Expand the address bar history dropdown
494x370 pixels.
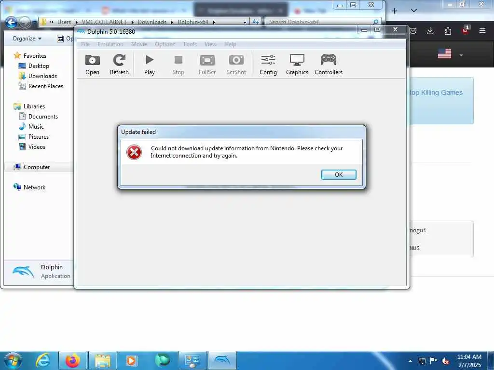tap(245, 22)
